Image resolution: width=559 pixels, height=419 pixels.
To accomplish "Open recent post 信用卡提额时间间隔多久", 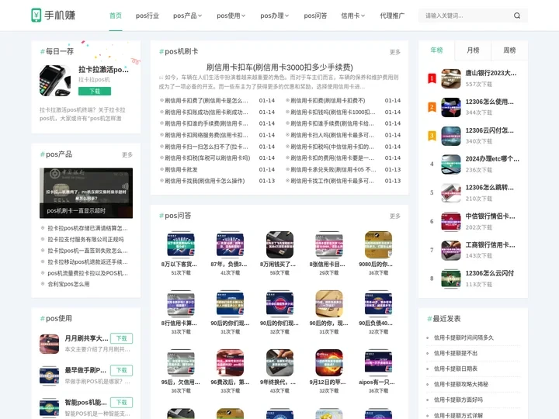I will click(x=464, y=338).
